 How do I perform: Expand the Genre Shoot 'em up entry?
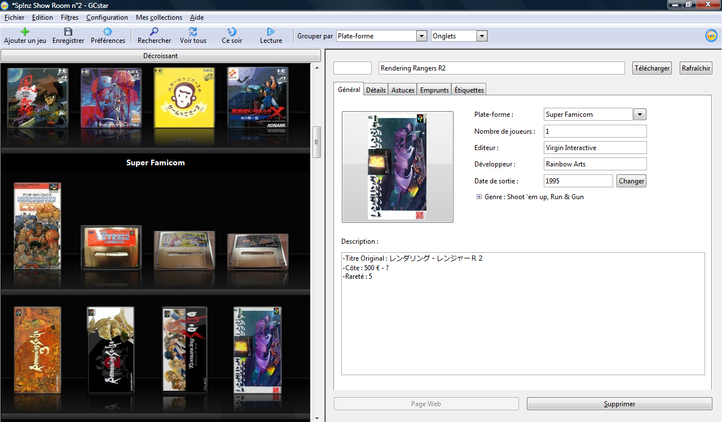tap(479, 197)
